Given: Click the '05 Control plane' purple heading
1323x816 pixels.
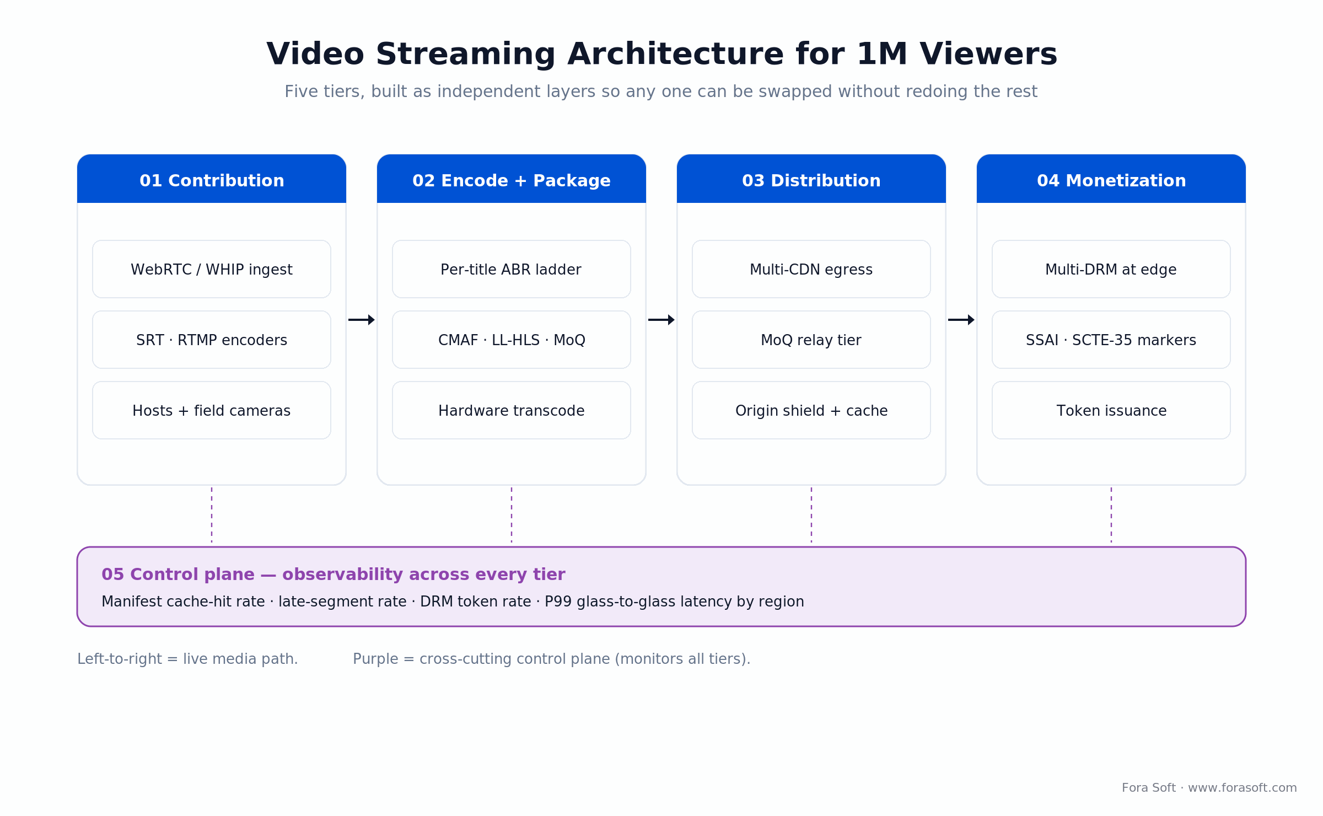Looking at the screenshot, I should point(334,575).
